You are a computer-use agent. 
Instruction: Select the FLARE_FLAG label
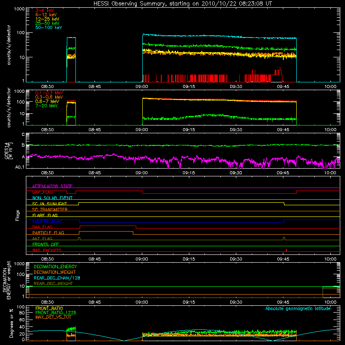tap(45, 215)
